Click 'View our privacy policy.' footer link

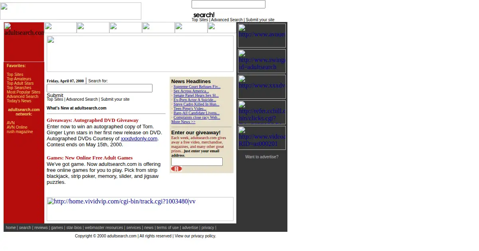(x=195, y=236)
